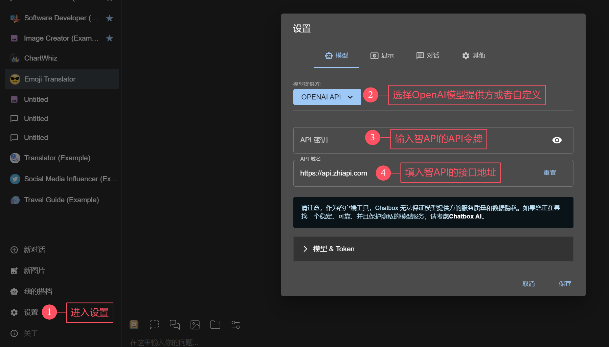Click the chat bubbles toolbar icon

(175, 325)
